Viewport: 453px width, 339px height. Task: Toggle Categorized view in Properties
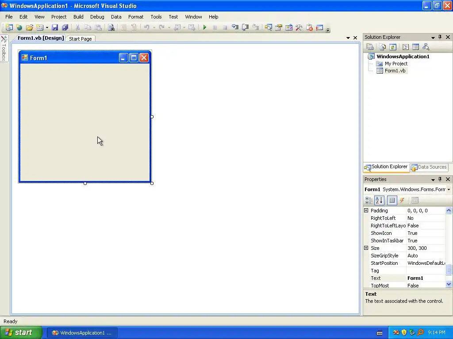click(x=369, y=200)
